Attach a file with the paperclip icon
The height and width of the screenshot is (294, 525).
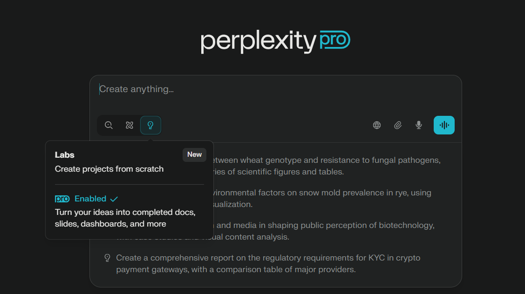(398, 125)
